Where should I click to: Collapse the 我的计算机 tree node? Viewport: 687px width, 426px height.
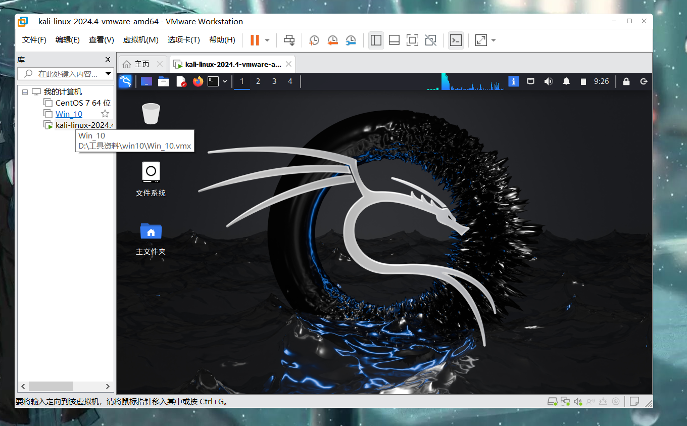point(25,92)
